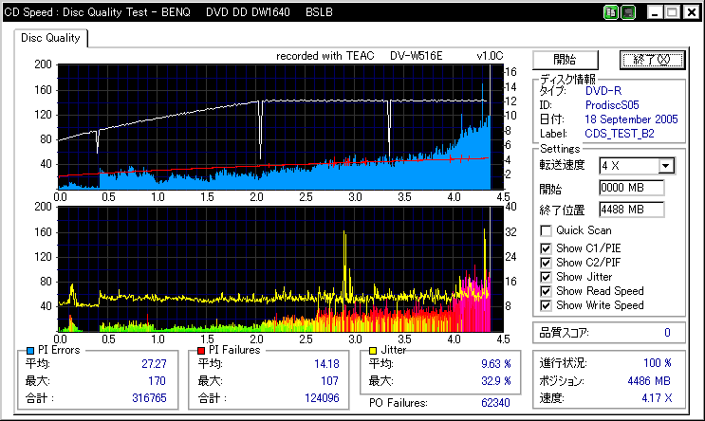
Task: Click PI Failures total 124096
Action: pos(322,398)
